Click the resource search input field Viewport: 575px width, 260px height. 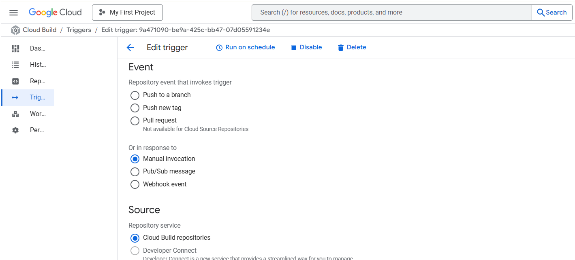[391, 13]
